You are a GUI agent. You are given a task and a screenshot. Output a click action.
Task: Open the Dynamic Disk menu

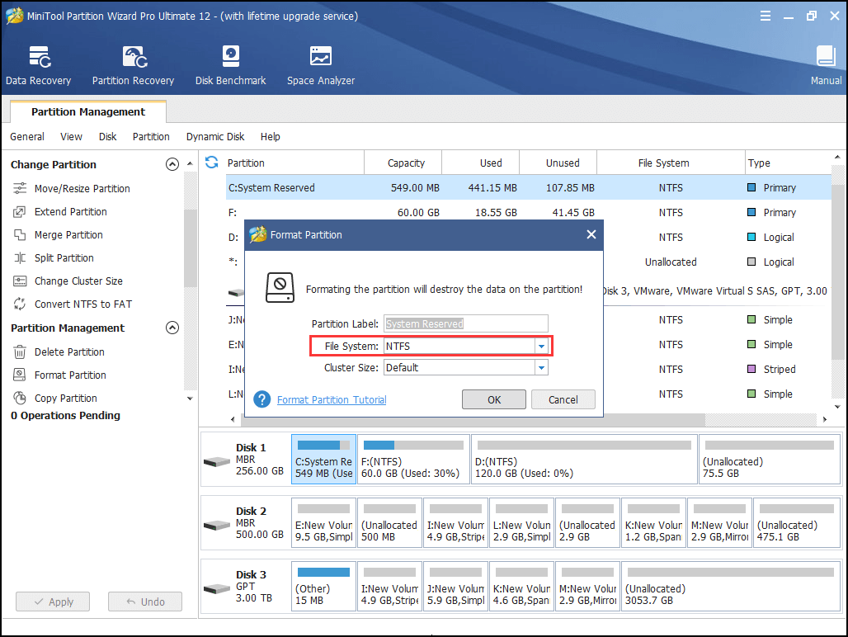[x=215, y=137]
